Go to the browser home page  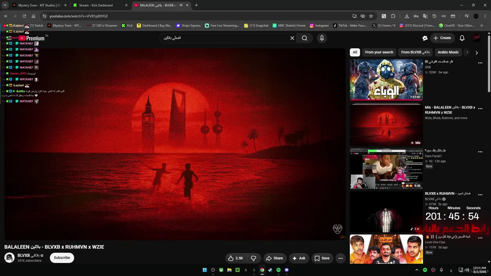coord(33,16)
